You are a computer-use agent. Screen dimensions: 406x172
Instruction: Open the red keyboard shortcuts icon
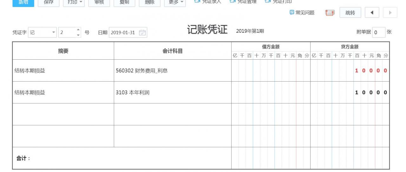click(x=330, y=13)
